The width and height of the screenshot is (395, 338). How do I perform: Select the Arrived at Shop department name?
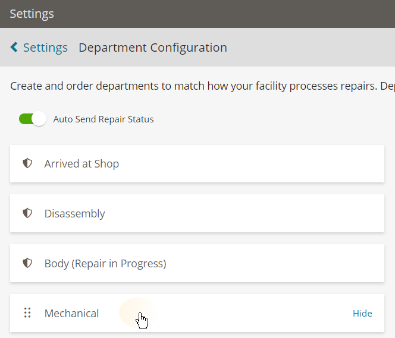coord(81,164)
